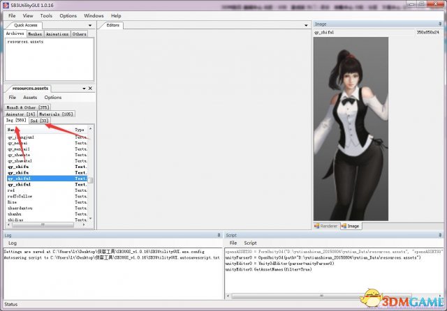Image resolution: width=447 pixels, height=311 pixels.
Task: Click the Settings saved log line
Action: 104,252
